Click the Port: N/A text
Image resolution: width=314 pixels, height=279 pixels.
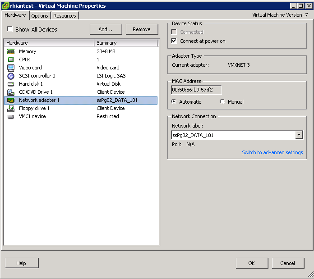coord(183,144)
